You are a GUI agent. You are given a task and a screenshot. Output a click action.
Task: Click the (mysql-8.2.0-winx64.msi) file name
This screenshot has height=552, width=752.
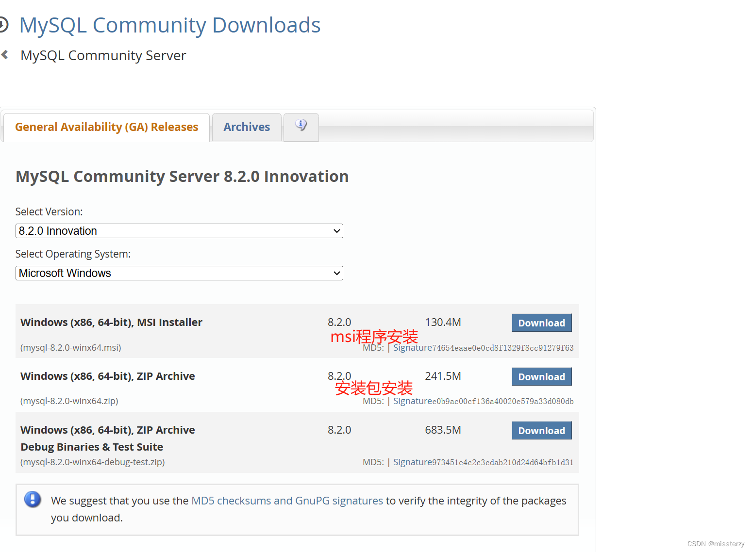71,348
